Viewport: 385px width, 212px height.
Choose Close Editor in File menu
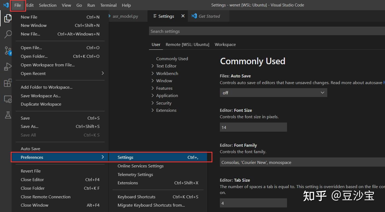click(x=60, y=179)
